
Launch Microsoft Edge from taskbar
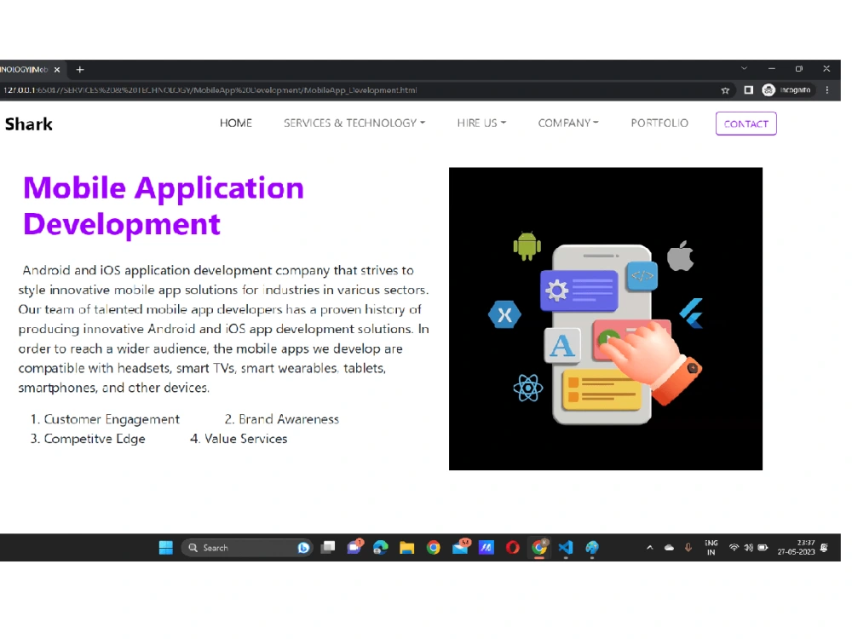click(x=380, y=548)
